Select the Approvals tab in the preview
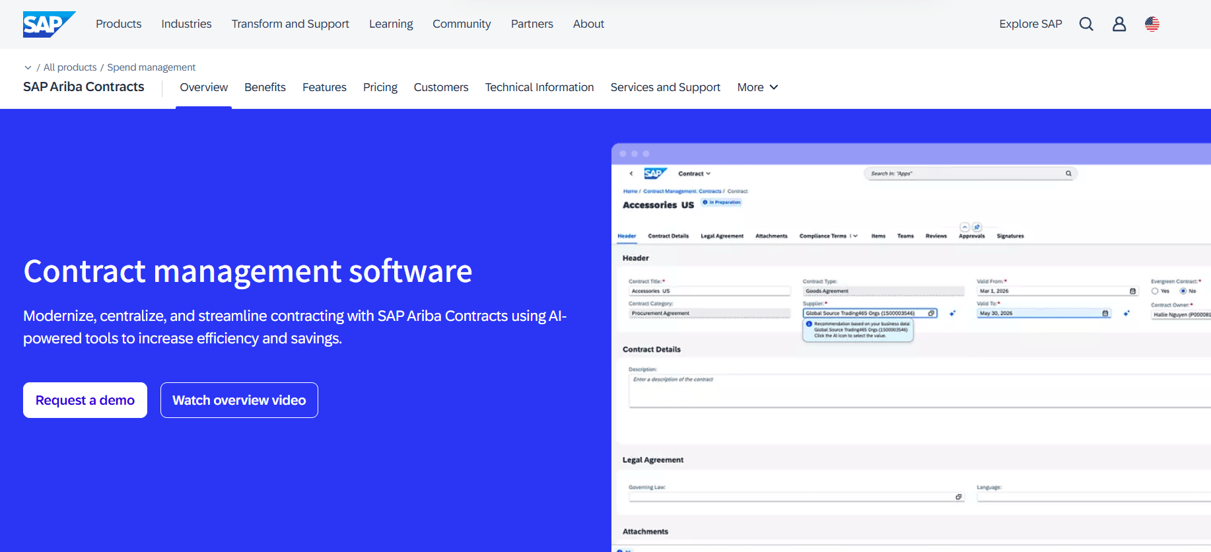 [972, 236]
